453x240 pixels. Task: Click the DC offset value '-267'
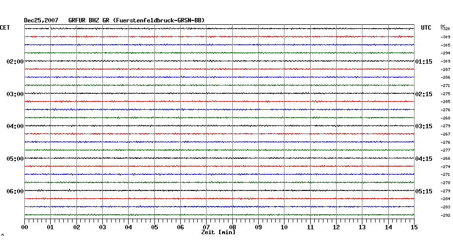point(445,134)
